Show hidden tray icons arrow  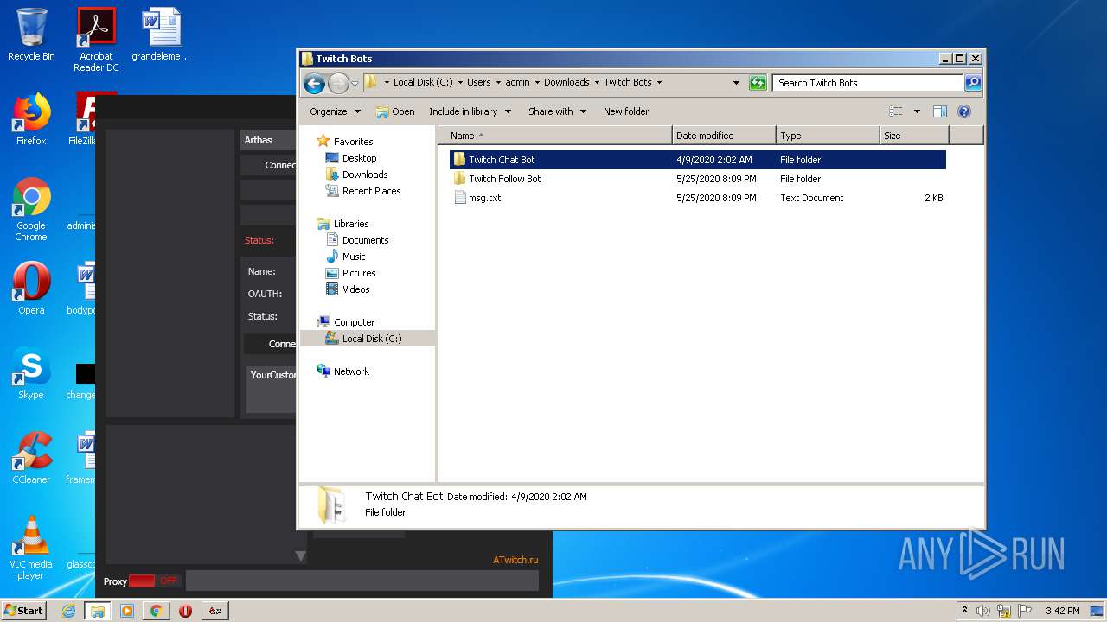coord(964,611)
